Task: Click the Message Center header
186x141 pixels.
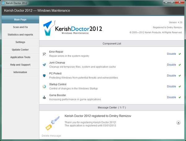Action: pyautogui.click(x=112, y=107)
